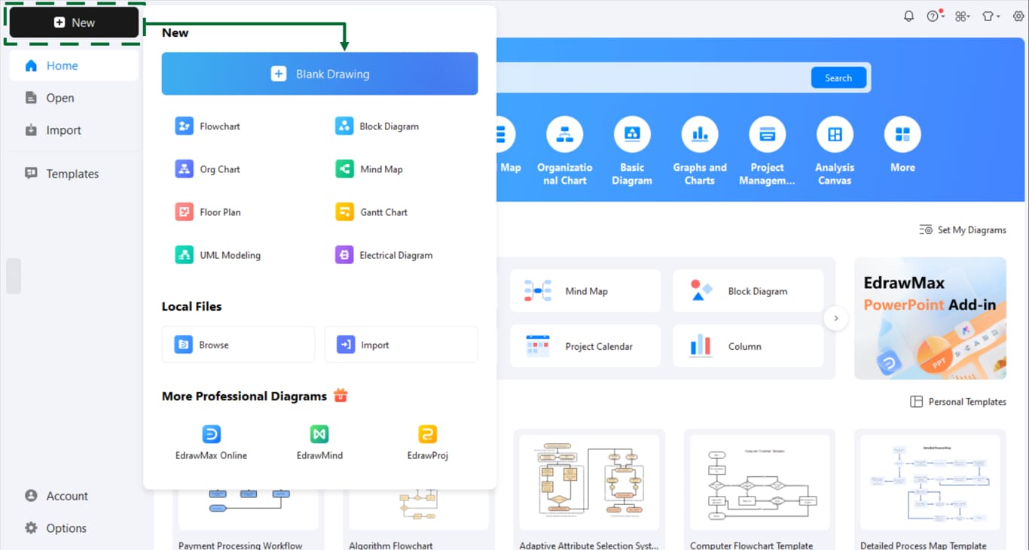Open the theme shirt icon dropdown
This screenshot has width=1029, height=550.
coord(991,16)
